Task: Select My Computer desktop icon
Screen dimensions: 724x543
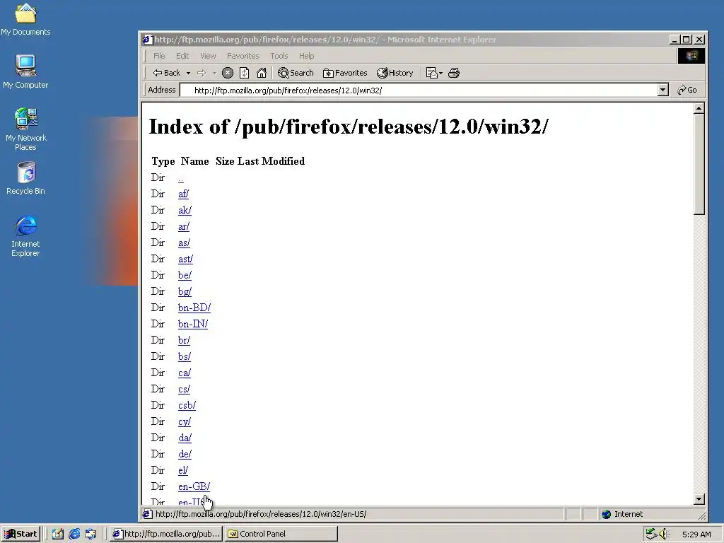Action: pos(25,71)
